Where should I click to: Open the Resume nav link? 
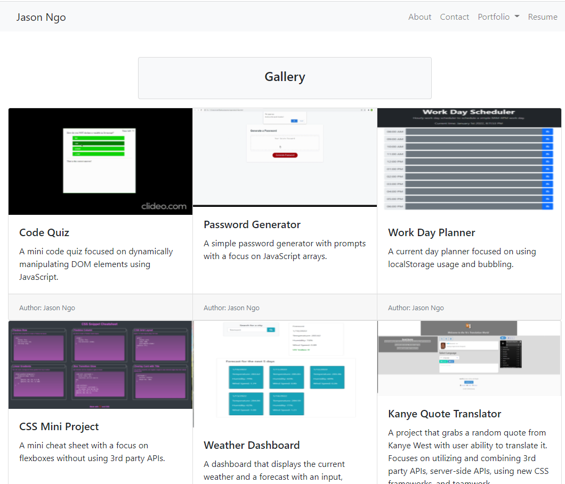[543, 17]
